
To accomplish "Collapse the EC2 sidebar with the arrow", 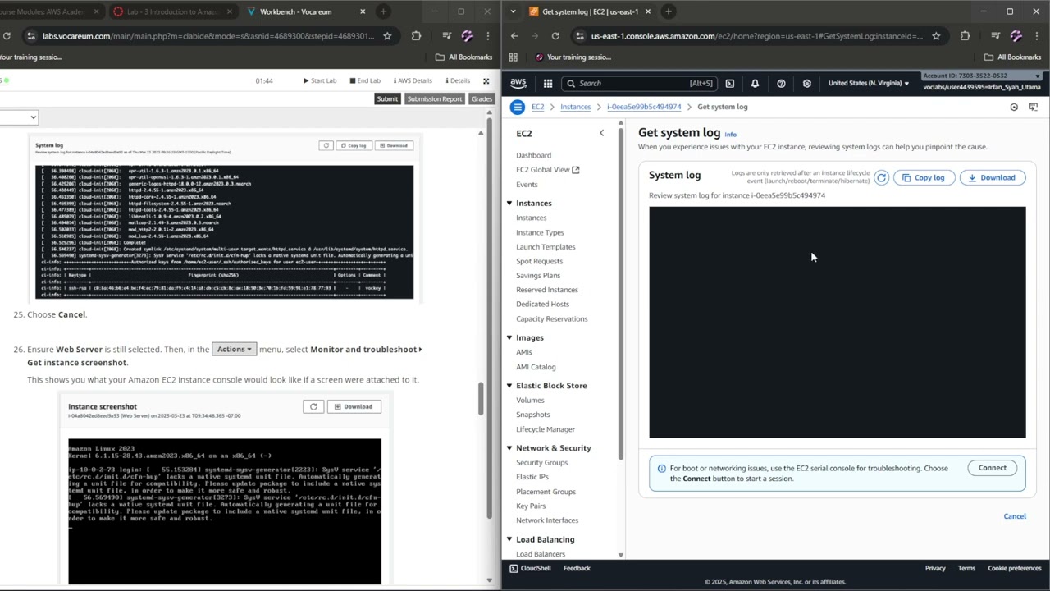I will pyautogui.click(x=601, y=133).
